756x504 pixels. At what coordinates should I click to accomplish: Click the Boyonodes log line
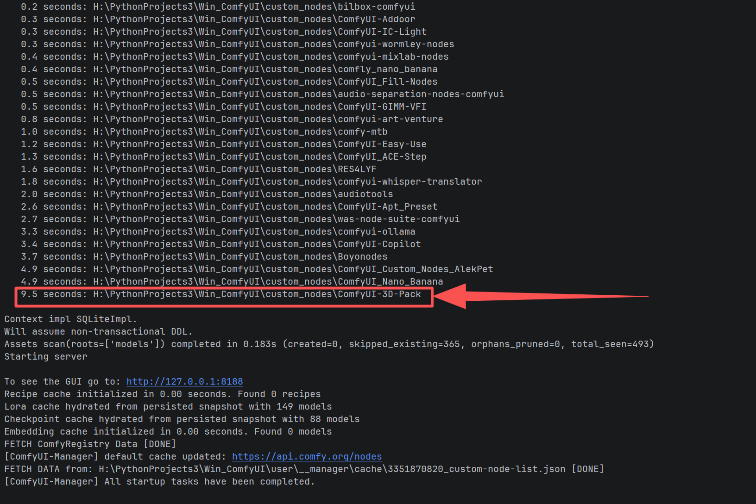pos(204,256)
